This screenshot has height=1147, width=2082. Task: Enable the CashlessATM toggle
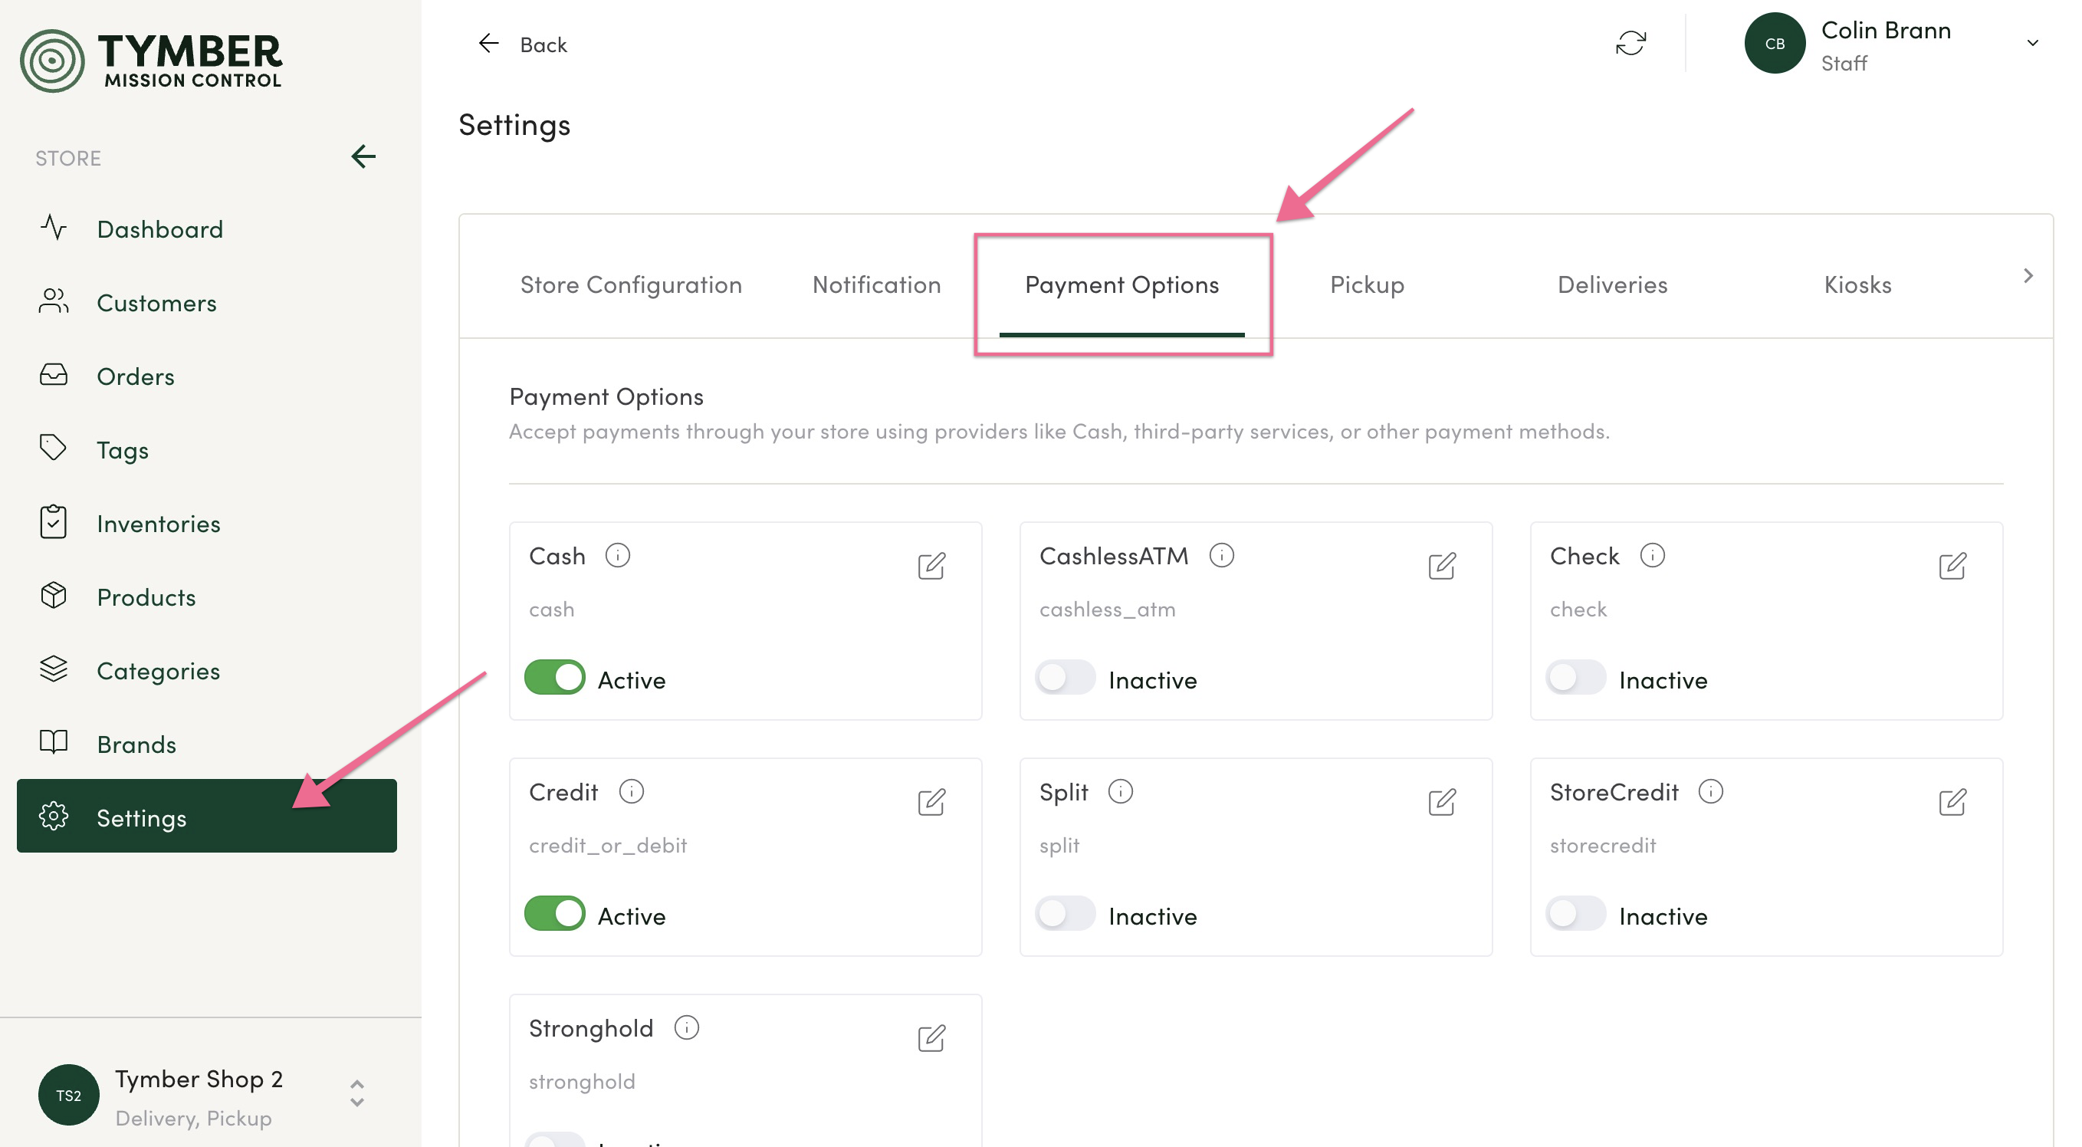click(1066, 679)
